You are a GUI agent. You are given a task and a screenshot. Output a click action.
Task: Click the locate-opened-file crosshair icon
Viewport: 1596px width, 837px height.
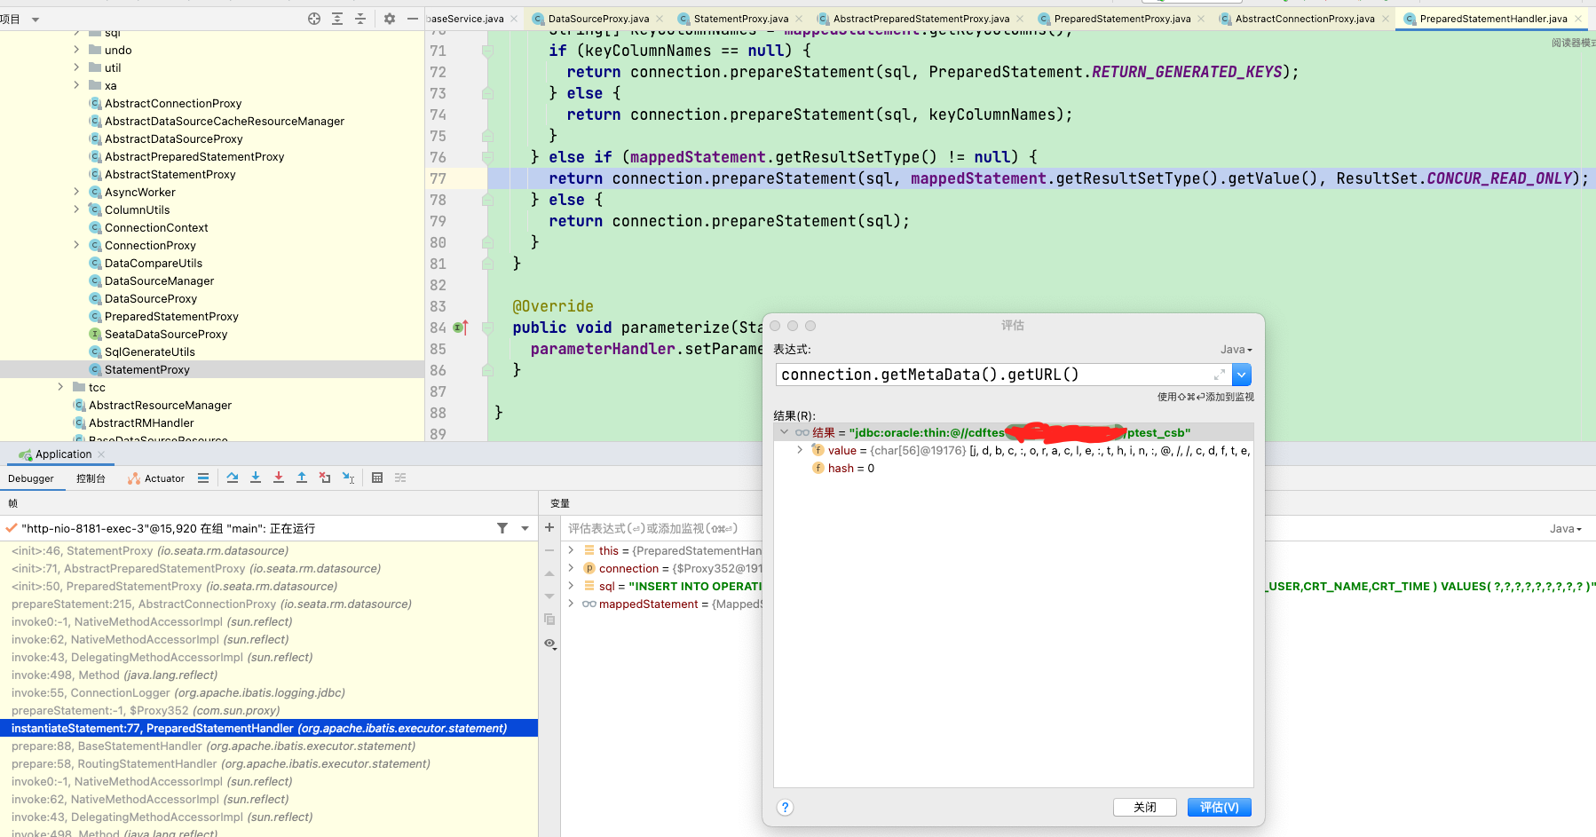coord(313,17)
